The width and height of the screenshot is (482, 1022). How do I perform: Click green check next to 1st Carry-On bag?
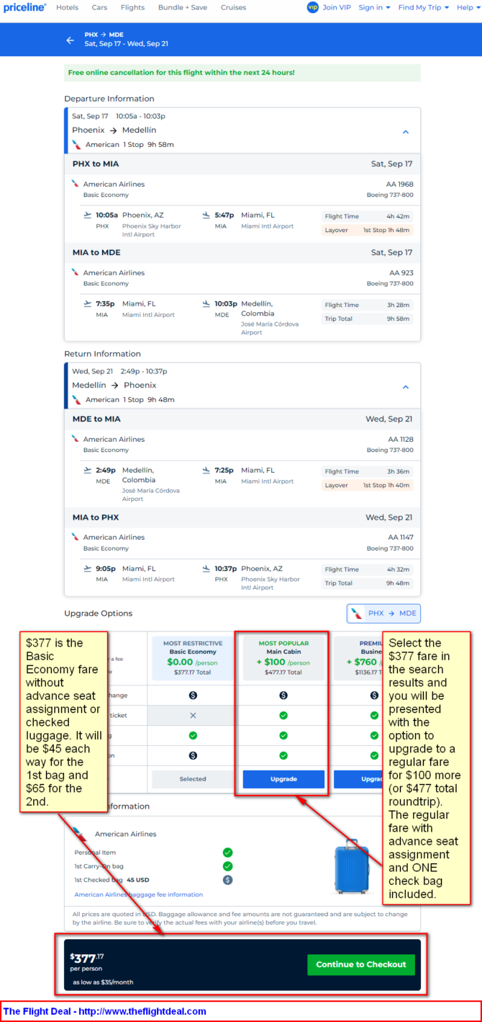pos(228,866)
